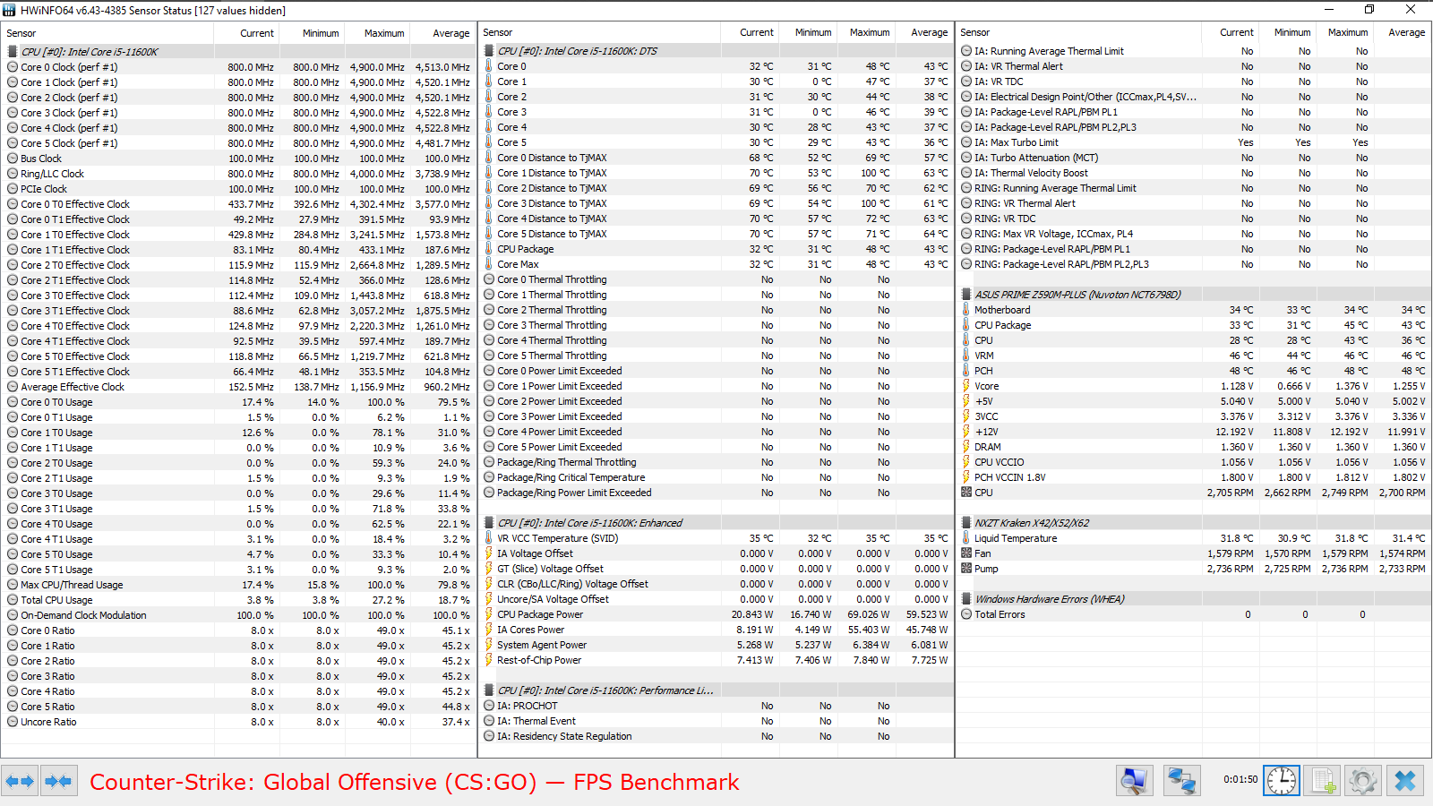Viewport: 1433px width, 806px height.
Task: Click the right pane Minimum column header
Action: point(1288,32)
